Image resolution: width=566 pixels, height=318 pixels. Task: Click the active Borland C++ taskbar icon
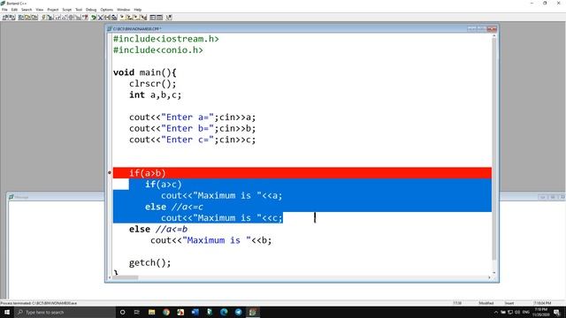(x=253, y=312)
